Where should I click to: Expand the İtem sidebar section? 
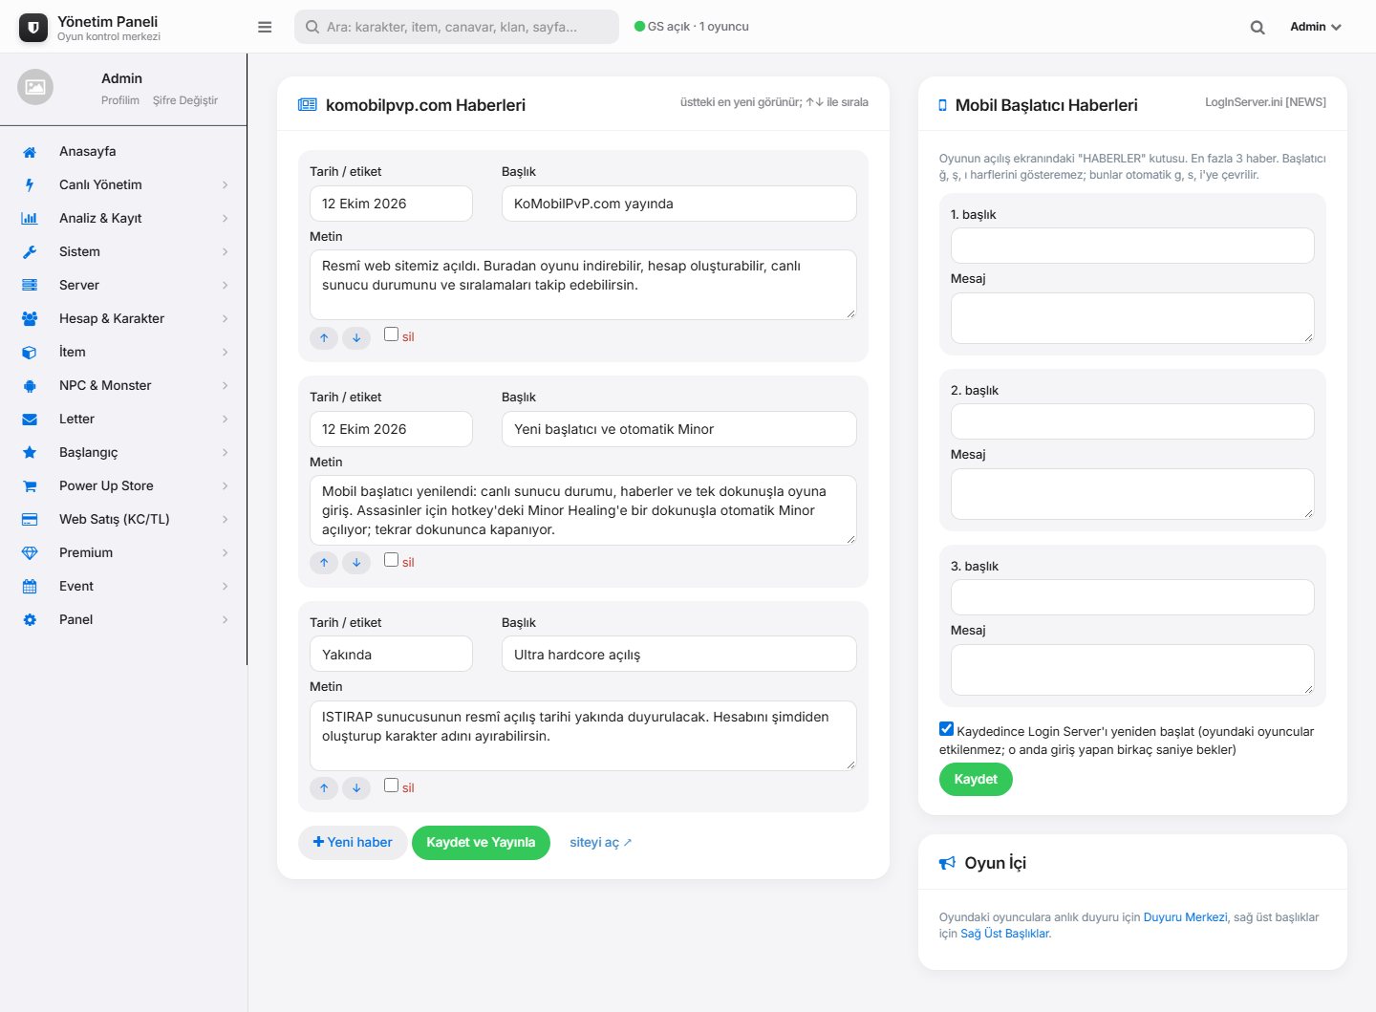click(x=124, y=353)
